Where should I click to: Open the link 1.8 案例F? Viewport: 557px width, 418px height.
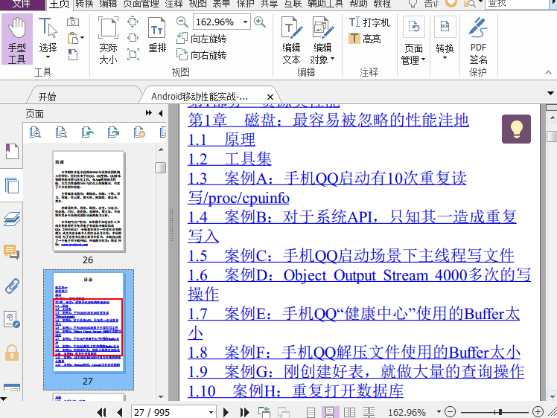(354, 353)
